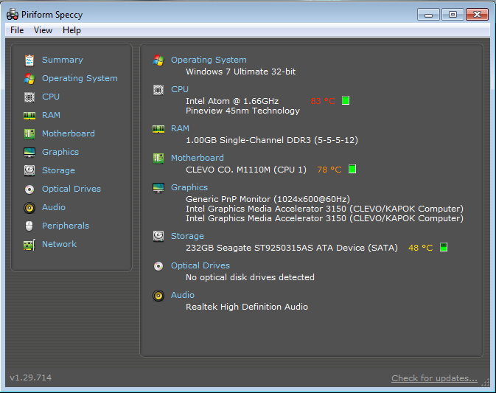Select the Network card icon in sidebar
The image size is (496, 393).
29,244
